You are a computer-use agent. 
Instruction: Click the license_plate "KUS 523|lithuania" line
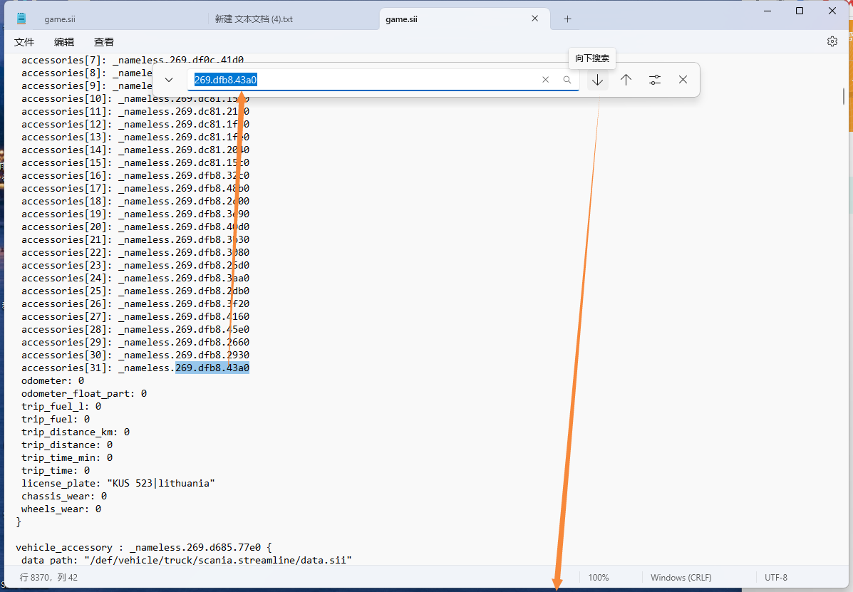(x=118, y=483)
